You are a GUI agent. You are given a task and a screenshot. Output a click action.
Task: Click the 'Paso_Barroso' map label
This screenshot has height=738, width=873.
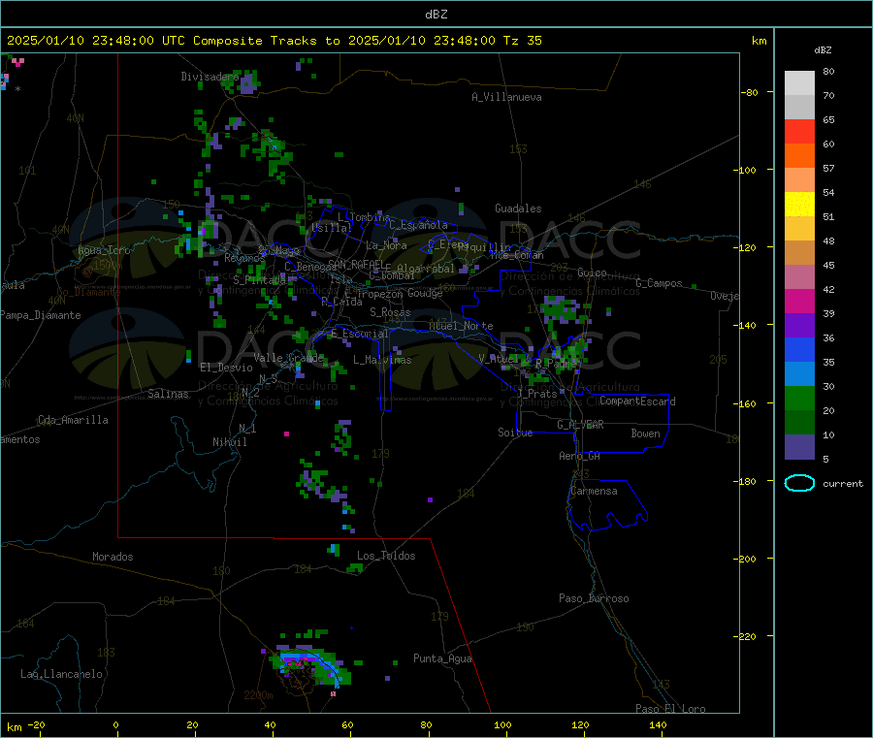[x=594, y=598]
